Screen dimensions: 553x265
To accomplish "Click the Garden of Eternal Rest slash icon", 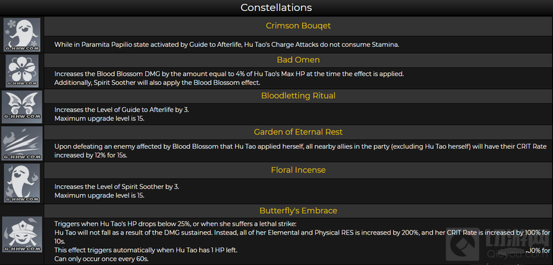I will pos(22,144).
